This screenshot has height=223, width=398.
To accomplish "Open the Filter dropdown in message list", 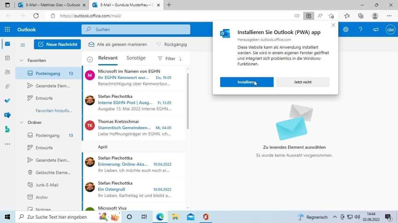I will 166,58.
